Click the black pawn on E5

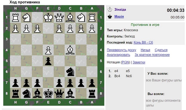pos(48,61)
